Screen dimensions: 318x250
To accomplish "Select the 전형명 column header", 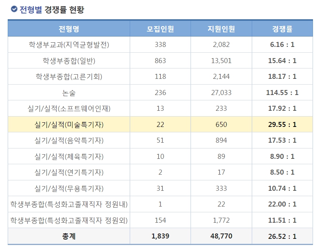I will [x=69, y=29].
